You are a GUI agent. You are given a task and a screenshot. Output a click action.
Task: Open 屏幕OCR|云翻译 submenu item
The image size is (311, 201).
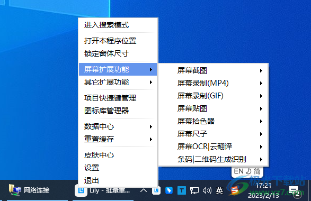click(x=213, y=147)
